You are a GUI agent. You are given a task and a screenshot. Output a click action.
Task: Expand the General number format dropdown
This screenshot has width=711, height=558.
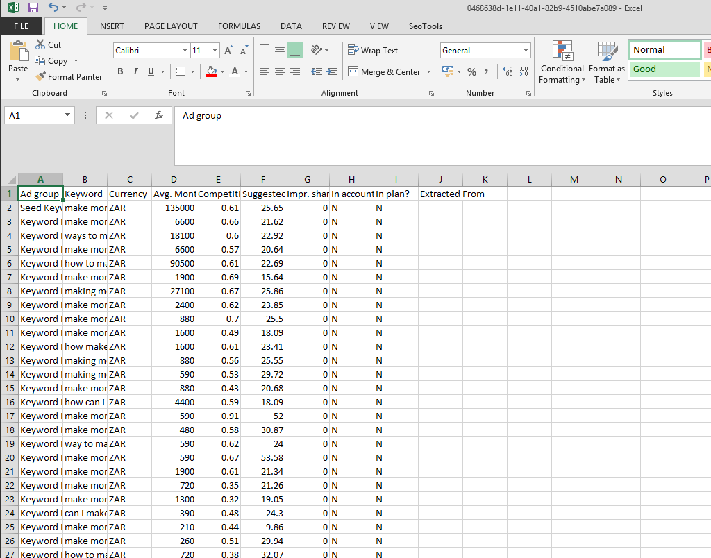(x=526, y=51)
